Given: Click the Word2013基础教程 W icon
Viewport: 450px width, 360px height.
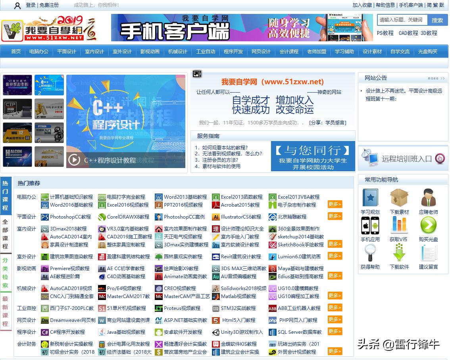Looking at the screenshot, I should 159,197.
